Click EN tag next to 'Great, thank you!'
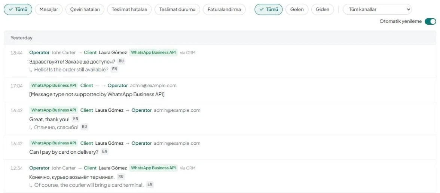Viewport: 440px width, 193px height. tap(76, 119)
